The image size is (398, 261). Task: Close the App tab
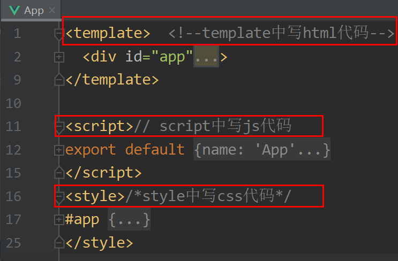click(x=52, y=10)
